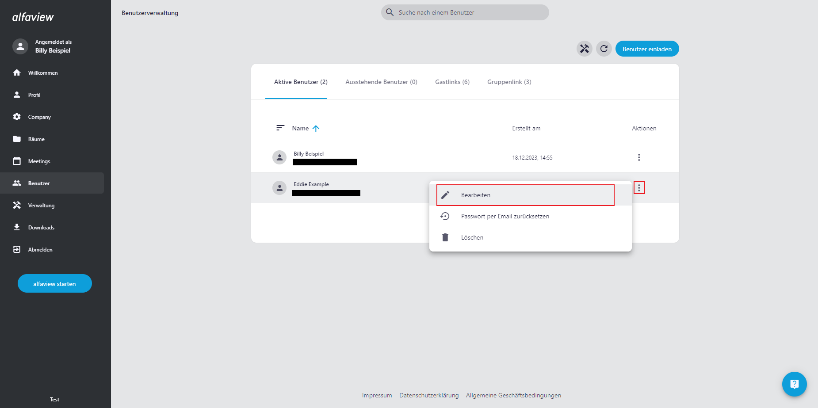Open the Downloads sidebar entry
818x408 pixels.
tap(41, 228)
